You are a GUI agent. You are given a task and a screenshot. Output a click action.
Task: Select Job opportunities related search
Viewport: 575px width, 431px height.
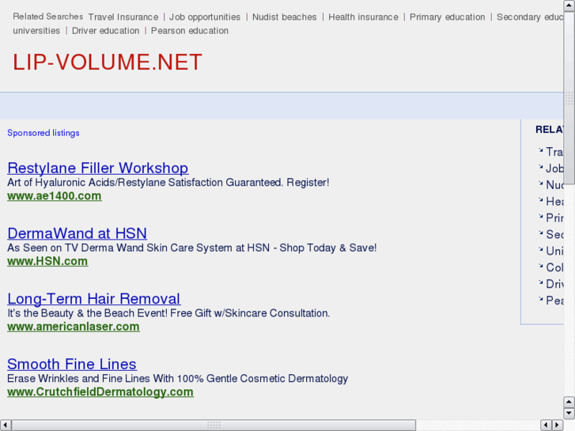point(205,17)
